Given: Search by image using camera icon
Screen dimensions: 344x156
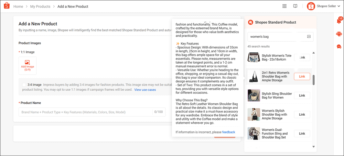Looking at the screenshot, I should pyautogui.click(x=309, y=37).
